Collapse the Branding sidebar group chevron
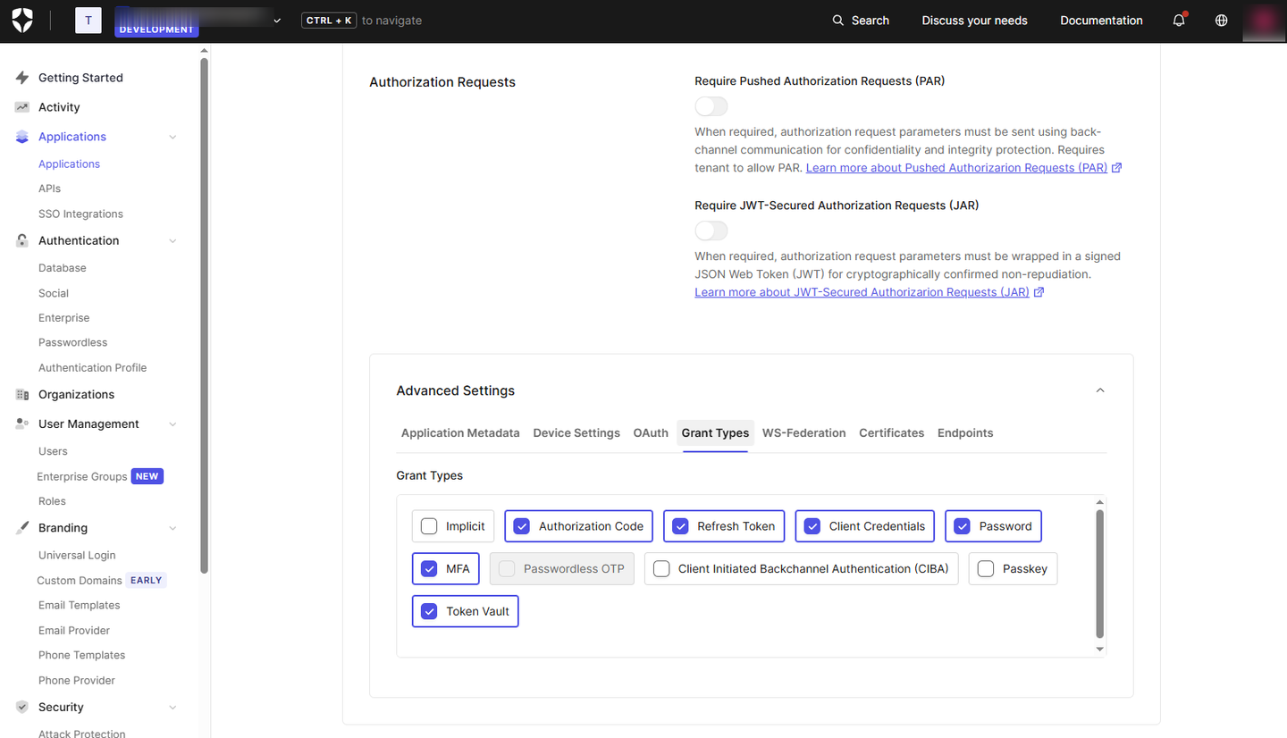 pos(172,528)
